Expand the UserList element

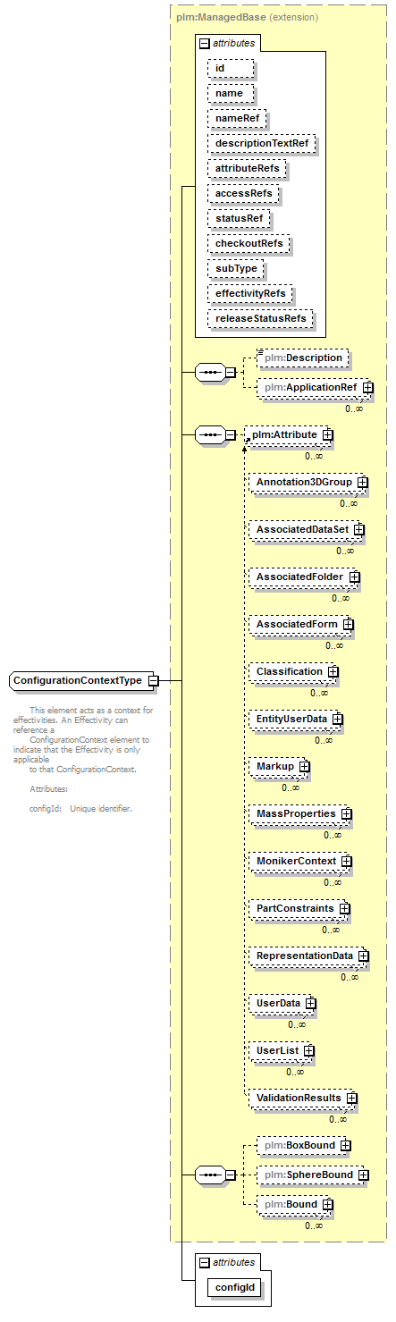pos(308,1051)
